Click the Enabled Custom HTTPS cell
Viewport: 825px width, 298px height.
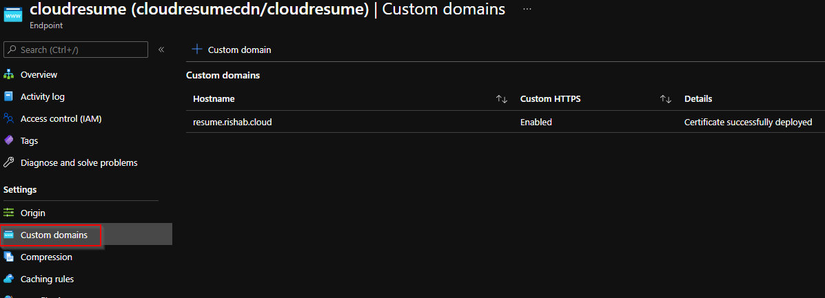(536, 122)
